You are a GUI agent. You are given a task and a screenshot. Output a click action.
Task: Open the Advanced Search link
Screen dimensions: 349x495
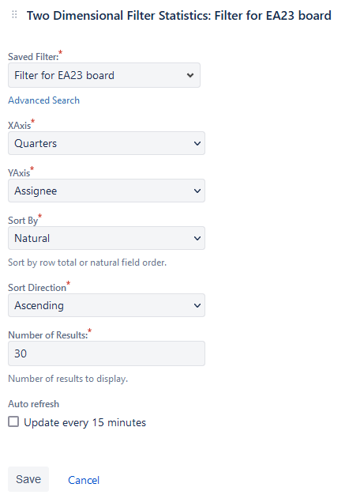43,100
